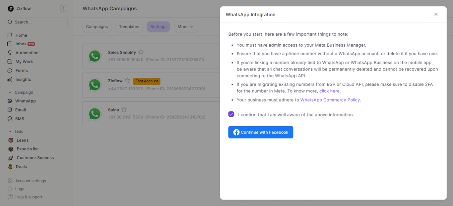
Task: Switch to the Templates tab
Action: coord(129,27)
